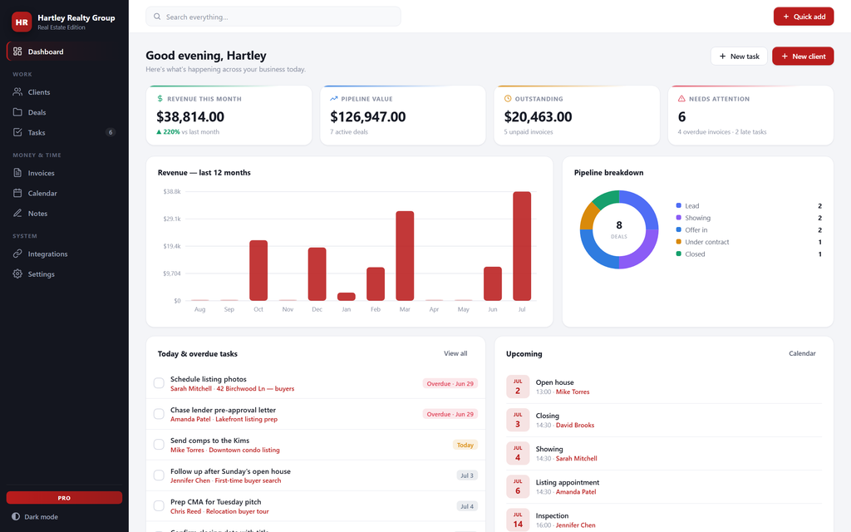Check off Chase lender pre-approval letter task
This screenshot has height=532, width=851.
159,414
